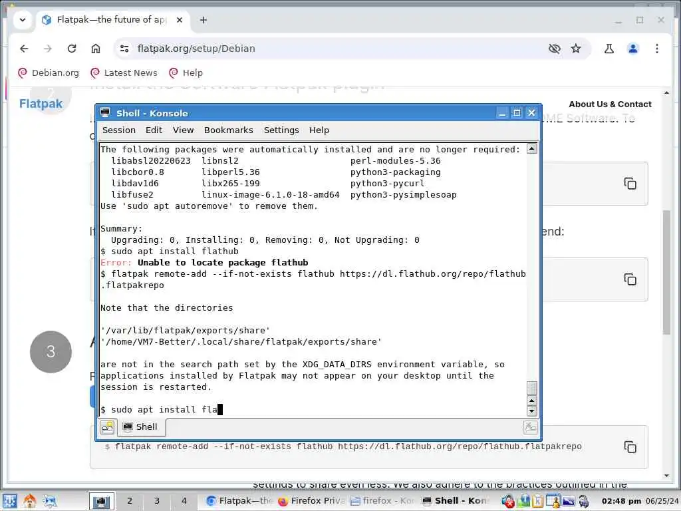
Task: Click the home folder taskbar icon
Action: (29, 501)
